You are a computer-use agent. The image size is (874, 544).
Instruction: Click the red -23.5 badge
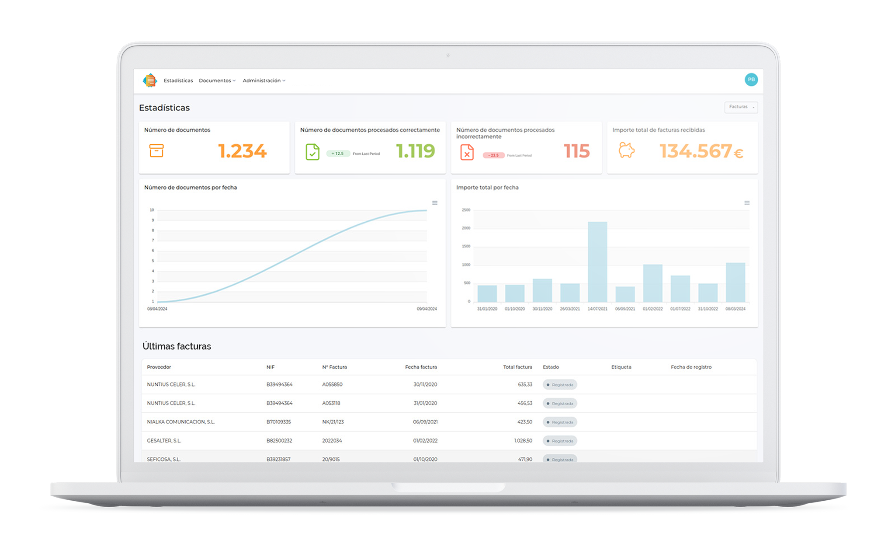tap(494, 155)
